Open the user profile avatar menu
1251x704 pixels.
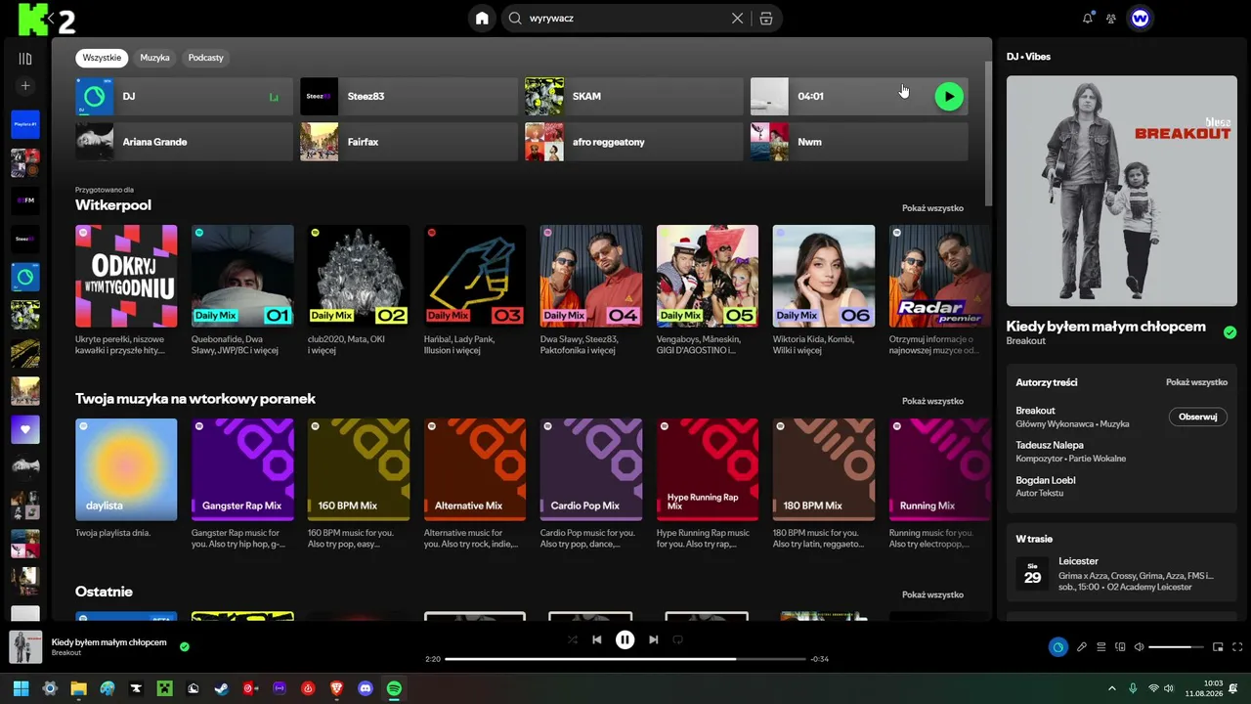(1140, 18)
